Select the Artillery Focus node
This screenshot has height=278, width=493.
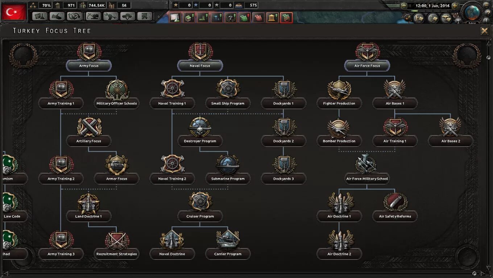pos(89,132)
